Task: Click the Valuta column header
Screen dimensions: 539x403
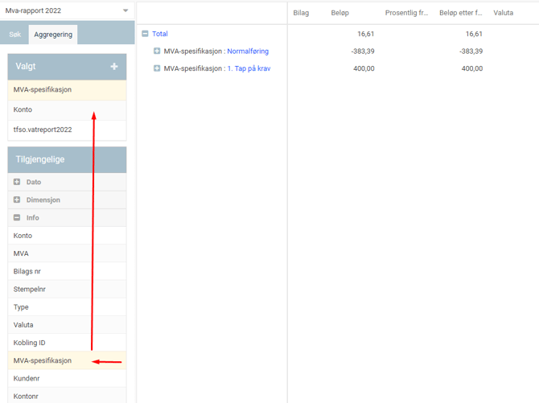Action: [x=504, y=13]
